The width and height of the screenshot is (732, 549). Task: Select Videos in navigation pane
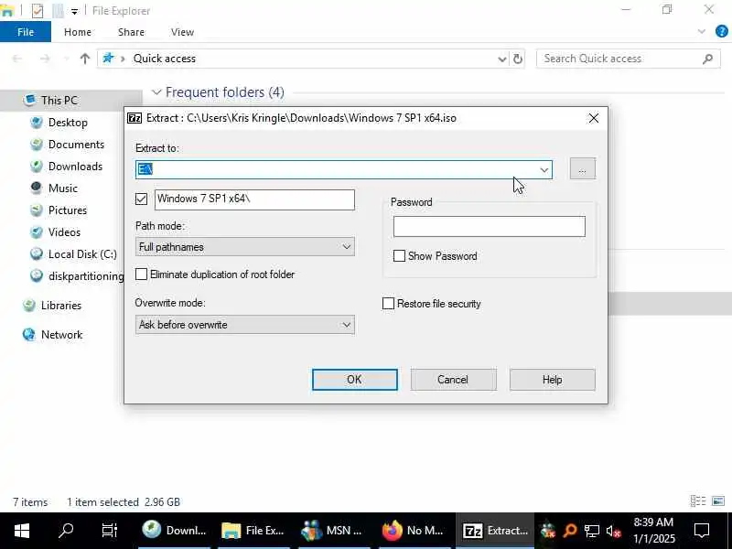coord(64,232)
